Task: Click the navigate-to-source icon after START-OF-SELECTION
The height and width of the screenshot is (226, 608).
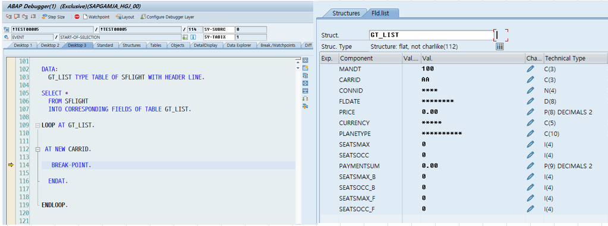Action: pyautogui.click(x=185, y=37)
